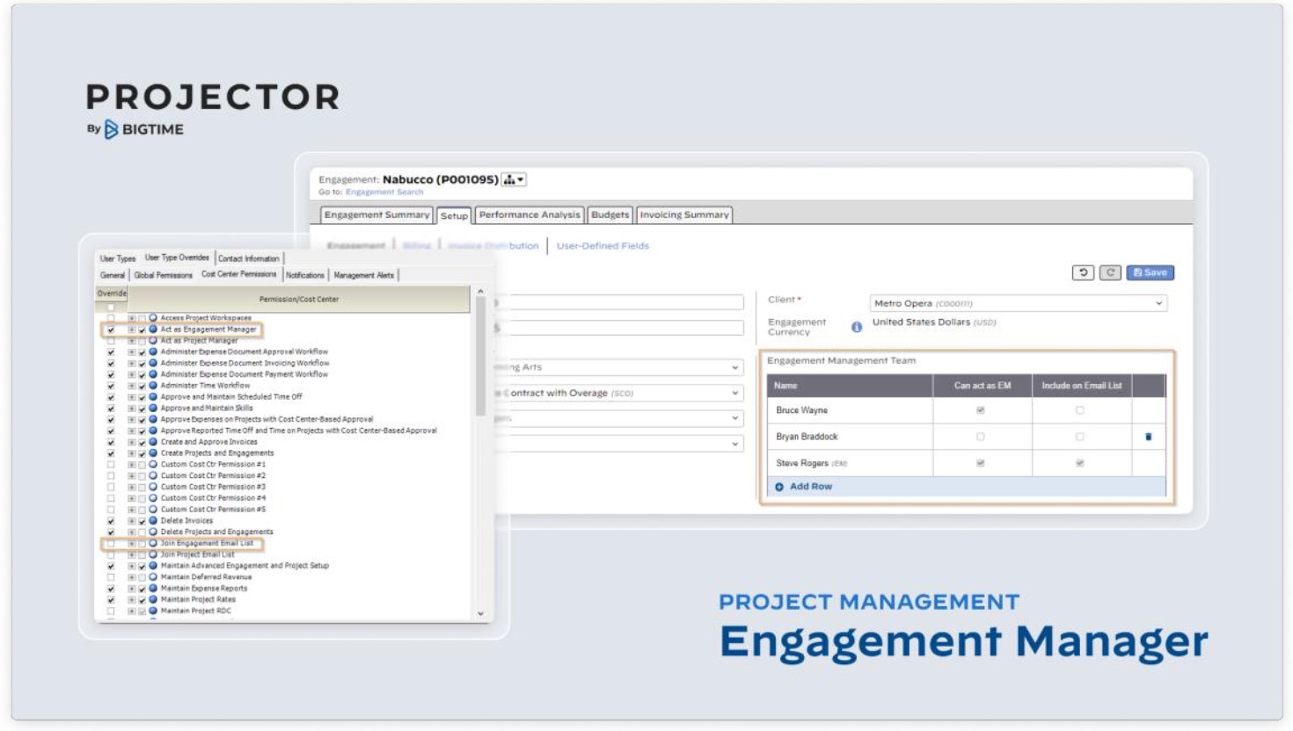1293x731 pixels.
Task: Open the User-Defined Fields sub-tab link
Action: [603, 246]
